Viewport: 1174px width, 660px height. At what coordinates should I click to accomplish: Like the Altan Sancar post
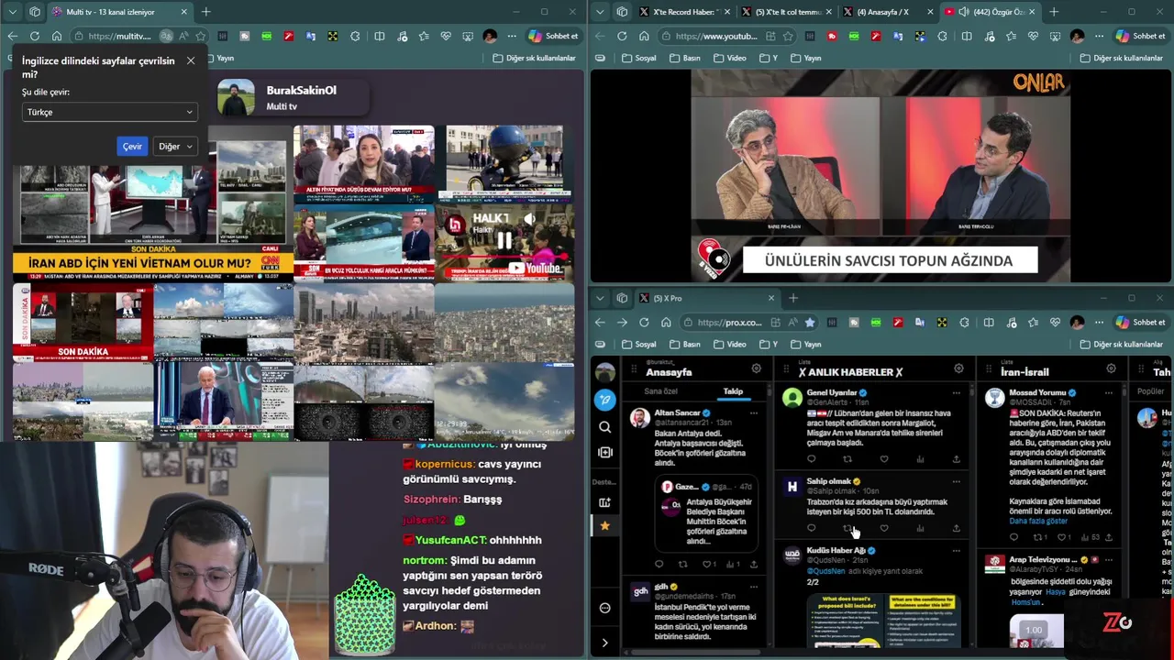click(707, 564)
